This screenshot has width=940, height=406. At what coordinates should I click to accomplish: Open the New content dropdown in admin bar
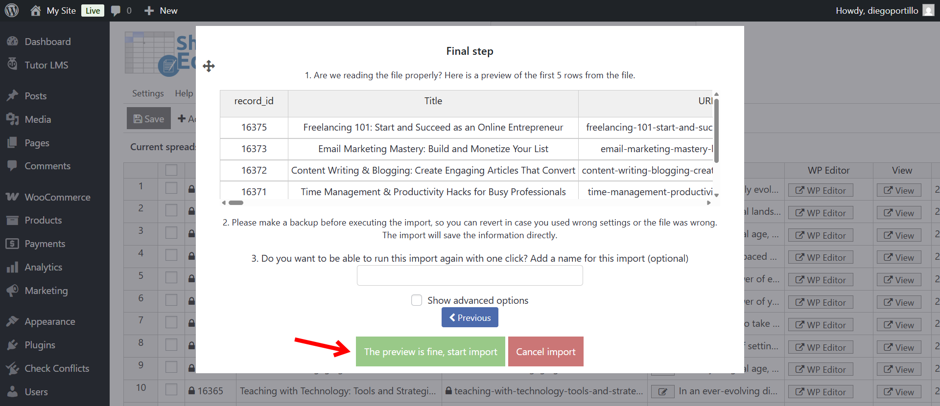(161, 11)
